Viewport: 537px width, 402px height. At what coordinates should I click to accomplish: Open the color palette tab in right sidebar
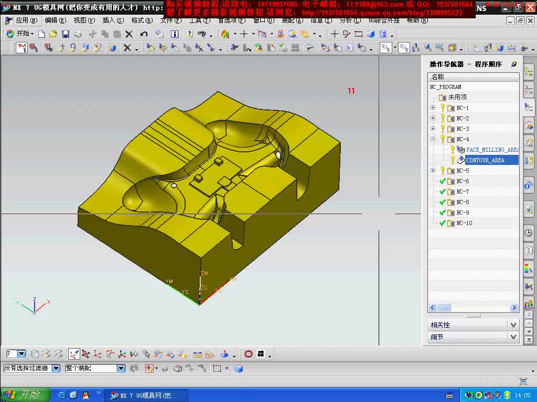529,268
